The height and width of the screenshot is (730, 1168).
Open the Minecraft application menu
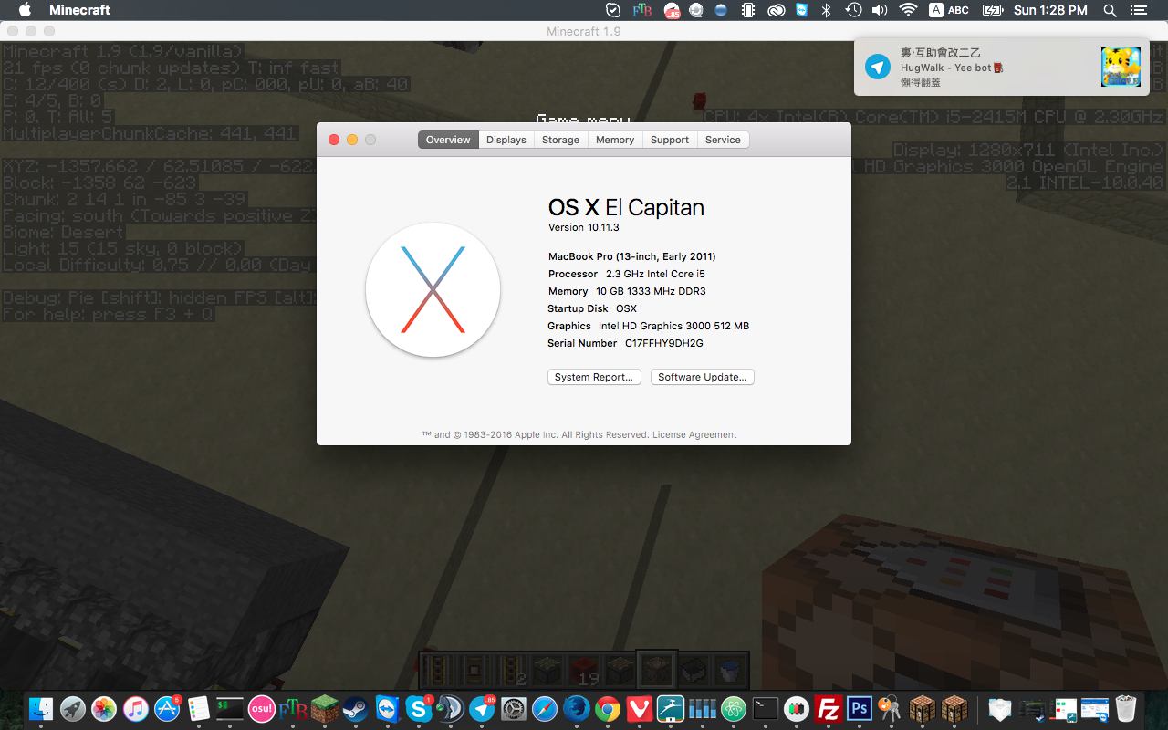(x=79, y=10)
